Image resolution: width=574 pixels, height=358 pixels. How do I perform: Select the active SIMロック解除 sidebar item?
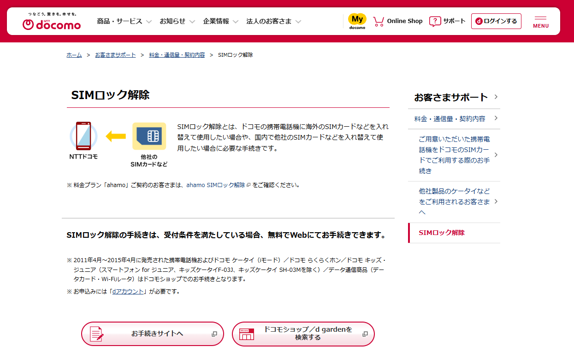[x=454, y=233]
